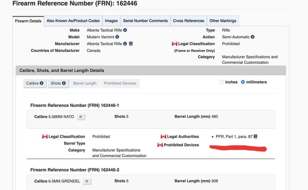
Task: Click the Shots filter button
Action: tap(58, 83)
